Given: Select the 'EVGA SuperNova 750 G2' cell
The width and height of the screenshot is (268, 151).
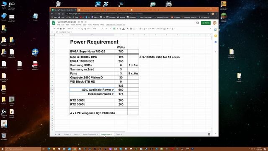Looking at the screenshot, I should pyautogui.click(x=92, y=51).
